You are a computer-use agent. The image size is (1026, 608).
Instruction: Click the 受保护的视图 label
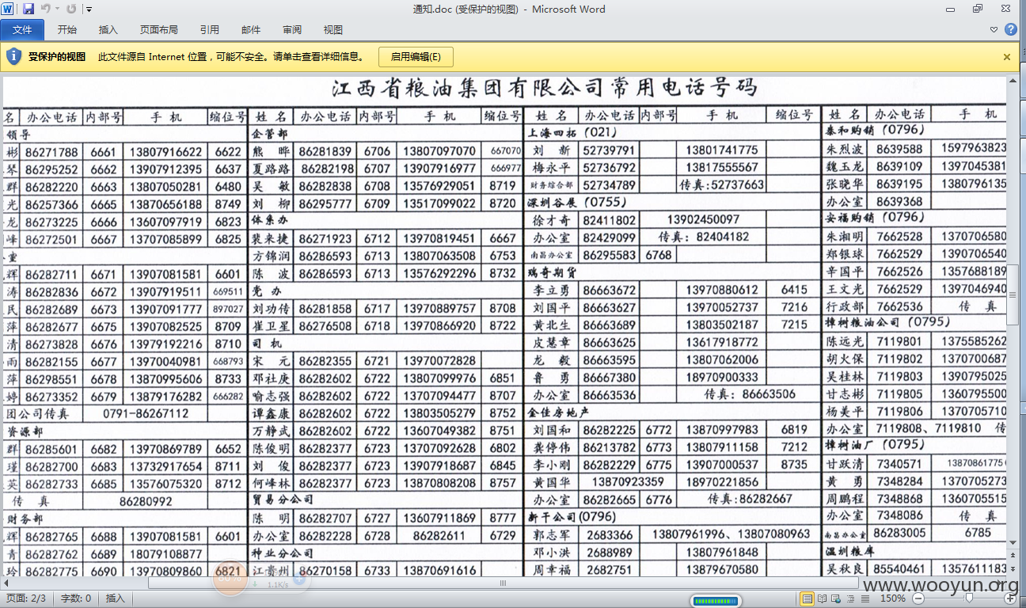[57, 57]
